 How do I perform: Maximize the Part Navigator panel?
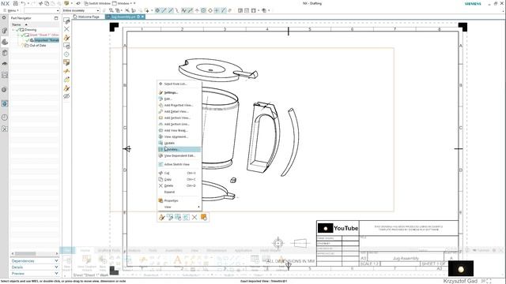56,18
